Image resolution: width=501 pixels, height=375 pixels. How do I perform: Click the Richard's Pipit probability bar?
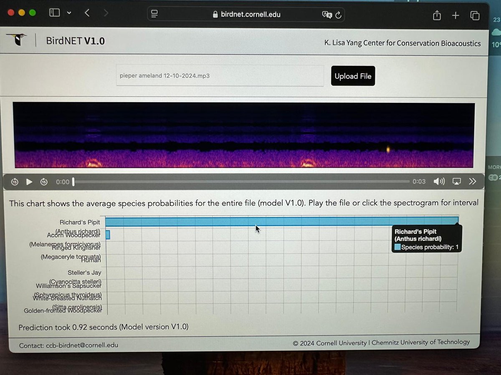click(x=282, y=221)
